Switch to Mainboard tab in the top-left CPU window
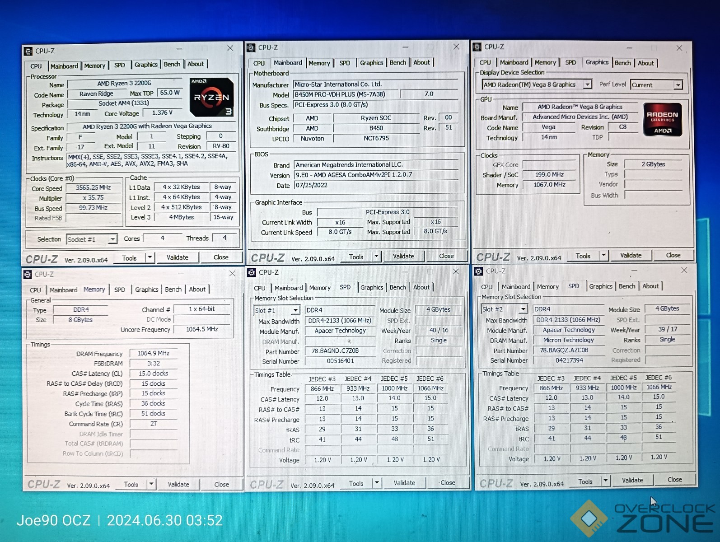720x542 pixels. pyautogui.click(x=64, y=66)
